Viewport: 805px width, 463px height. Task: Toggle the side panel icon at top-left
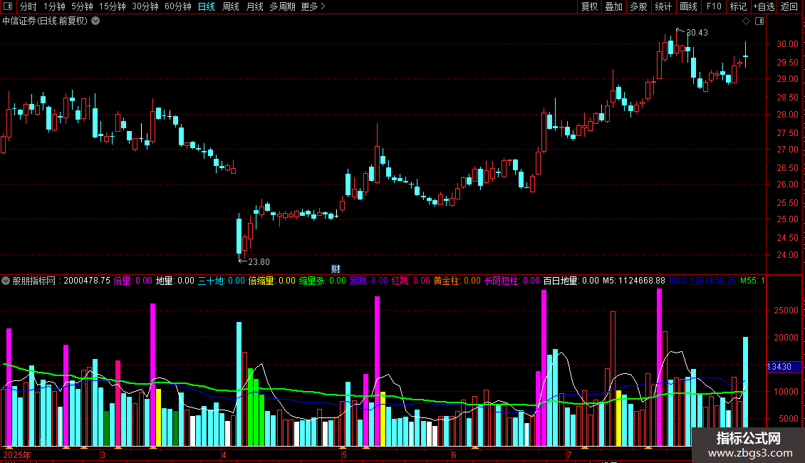pos(8,6)
